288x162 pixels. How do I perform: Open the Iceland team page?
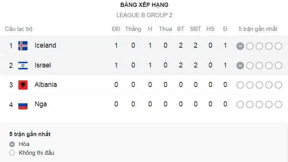click(45, 45)
